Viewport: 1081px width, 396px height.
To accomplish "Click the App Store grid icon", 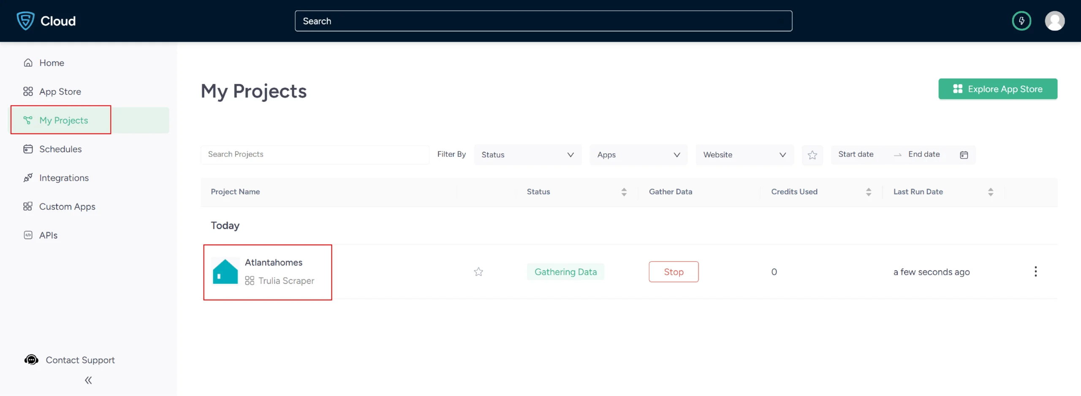I will tap(28, 91).
